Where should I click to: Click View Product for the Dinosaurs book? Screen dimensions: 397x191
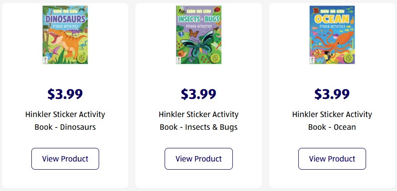coord(65,159)
